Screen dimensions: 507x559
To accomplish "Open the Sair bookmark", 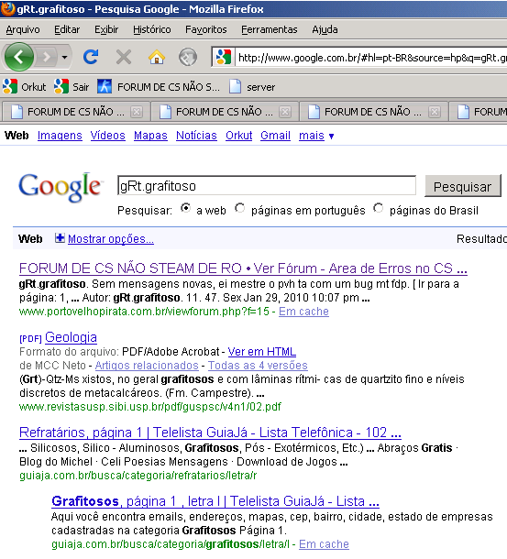I will pos(72,87).
